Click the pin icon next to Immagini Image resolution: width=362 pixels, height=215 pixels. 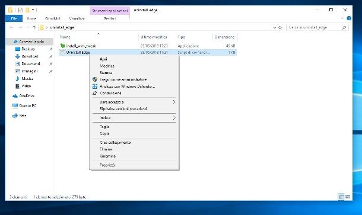(x=51, y=72)
